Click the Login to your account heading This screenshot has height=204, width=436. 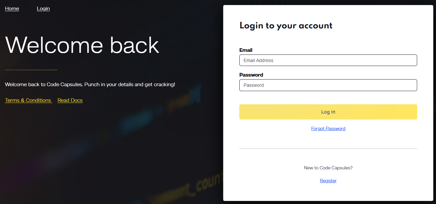click(286, 25)
